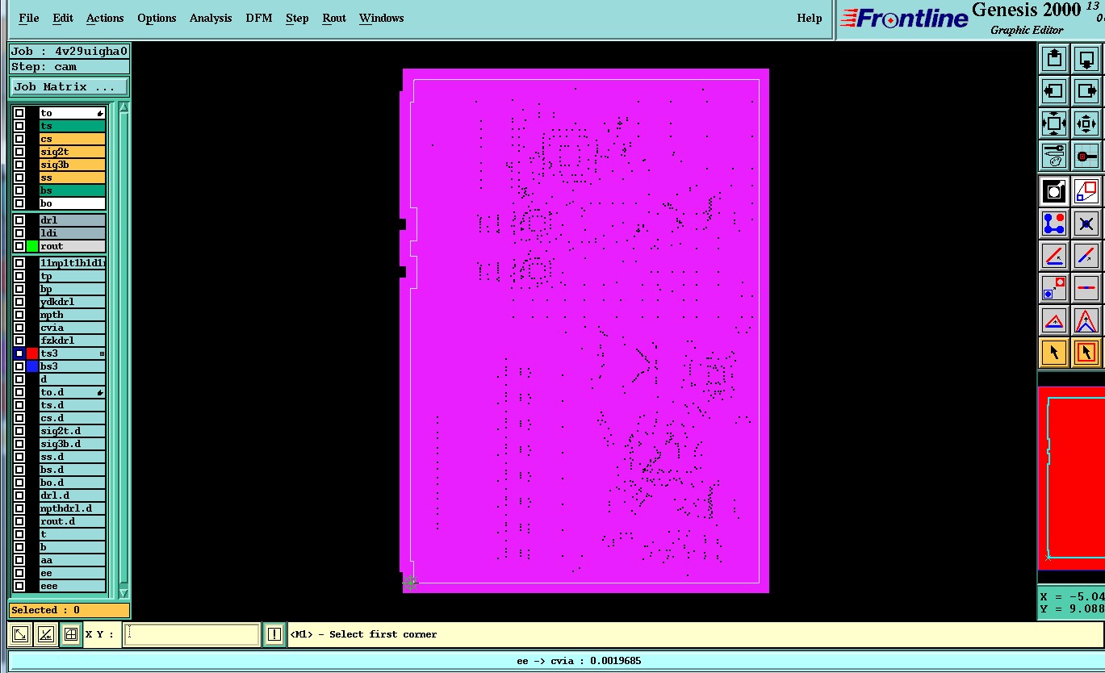1105x673 pixels.
Task: Select the 'bs' layer row
Action: point(73,190)
